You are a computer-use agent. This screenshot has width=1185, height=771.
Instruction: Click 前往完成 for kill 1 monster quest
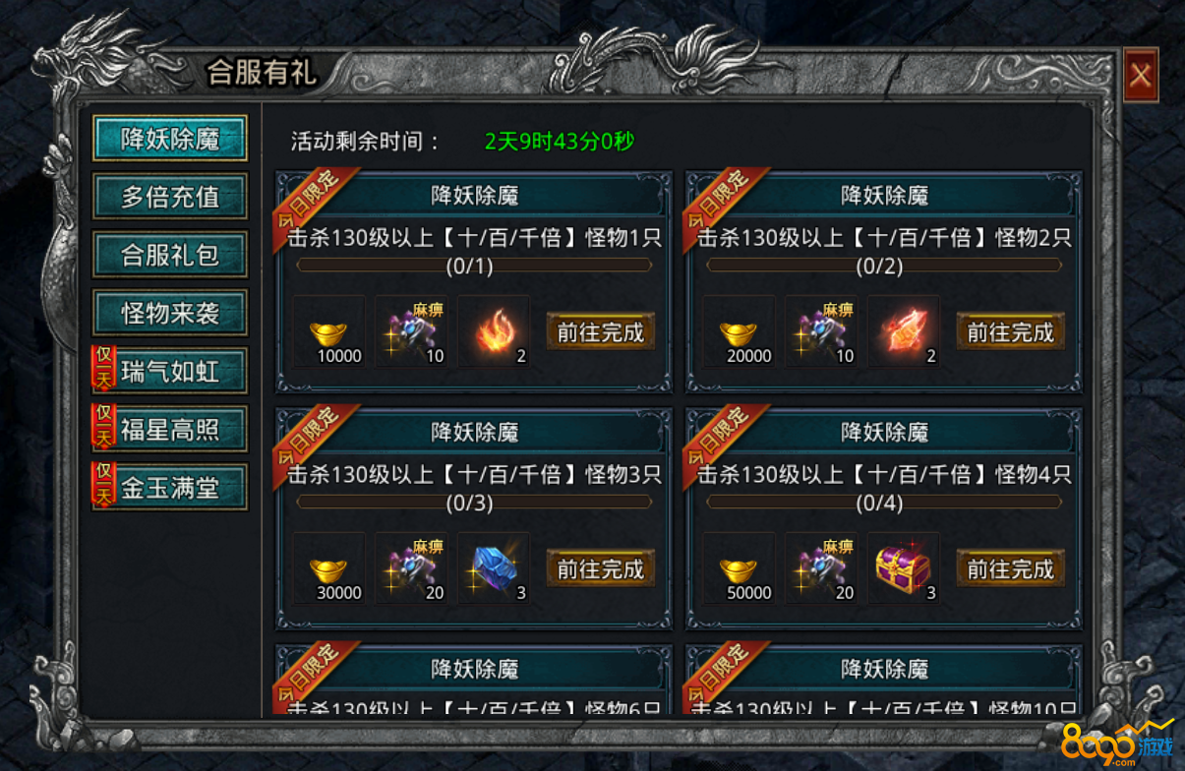tap(601, 332)
